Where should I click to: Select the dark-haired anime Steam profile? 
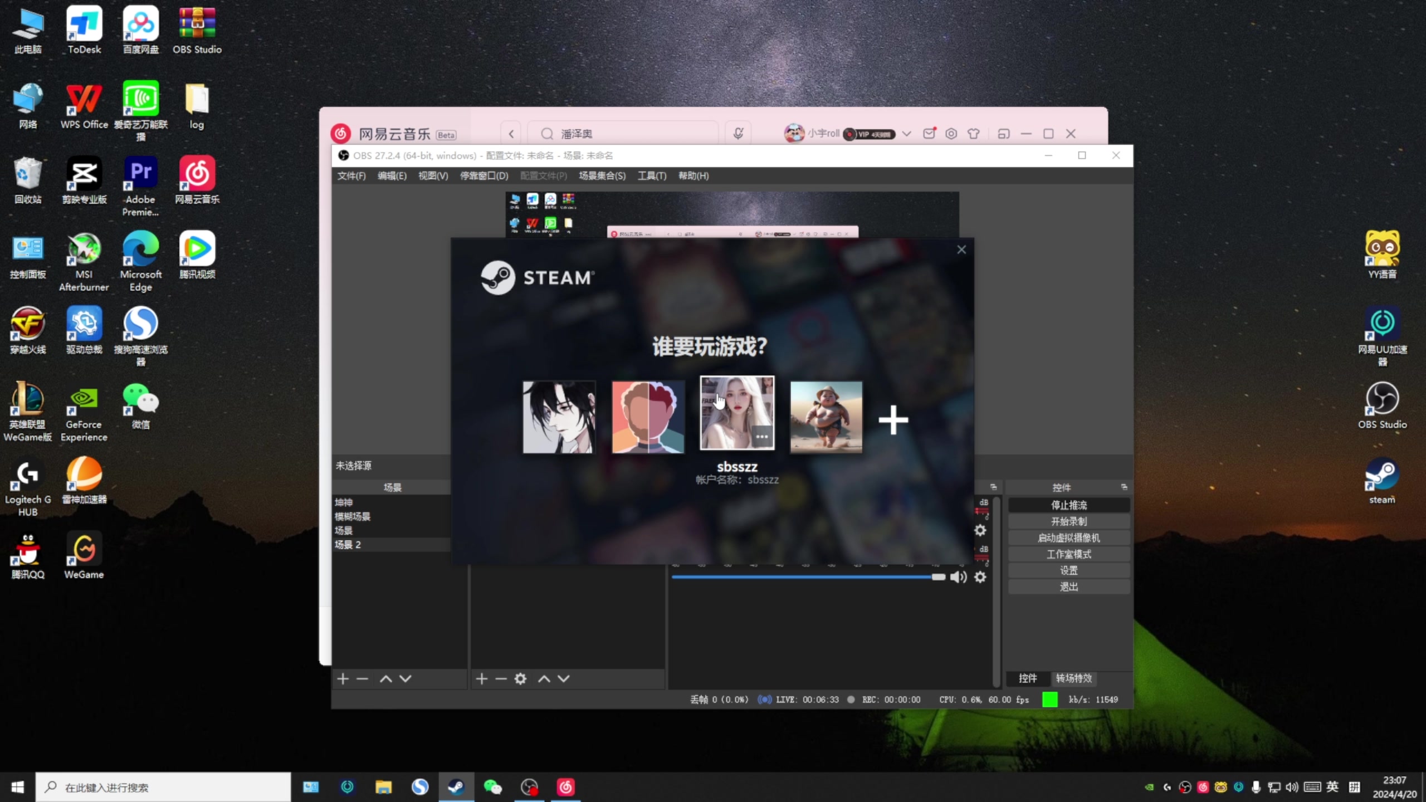[x=559, y=417]
